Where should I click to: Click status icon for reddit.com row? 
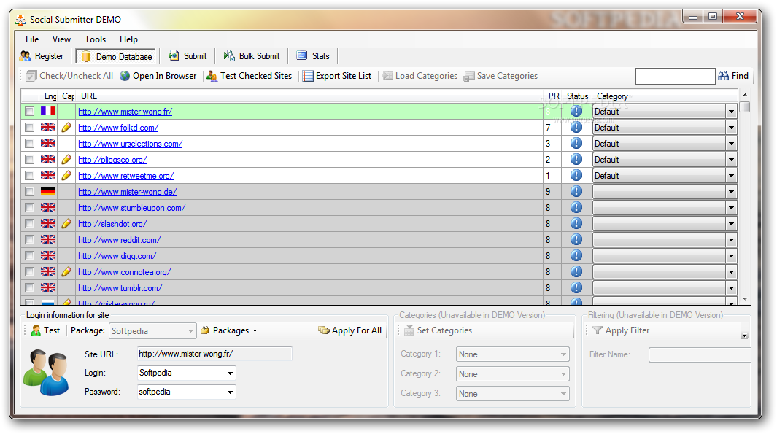tap(576, 239)
